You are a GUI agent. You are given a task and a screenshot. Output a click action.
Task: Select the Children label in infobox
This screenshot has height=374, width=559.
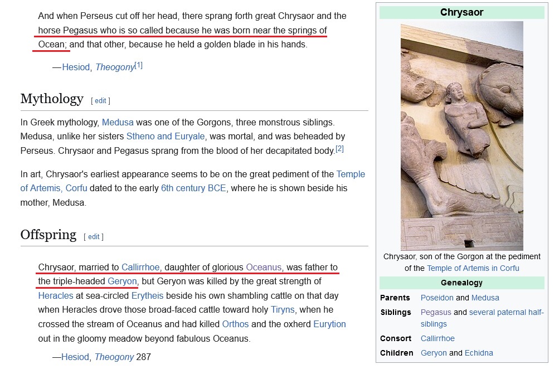tap(396, 353)
